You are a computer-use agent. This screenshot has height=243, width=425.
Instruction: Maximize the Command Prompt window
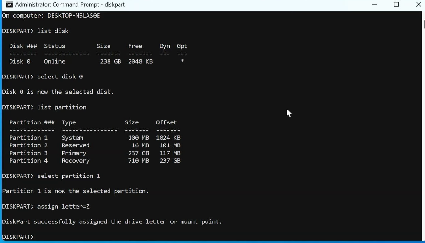click(x=396, y=5)
